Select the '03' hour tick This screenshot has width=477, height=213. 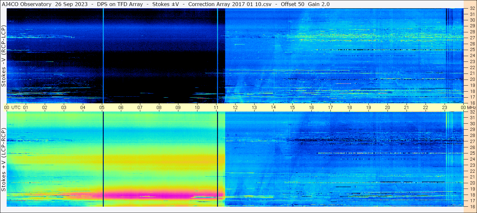pyautogui.click(x=64, y=107)
